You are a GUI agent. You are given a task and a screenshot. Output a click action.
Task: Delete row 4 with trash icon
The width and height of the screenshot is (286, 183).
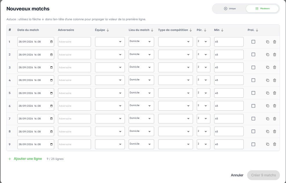(x=274, y=80)
